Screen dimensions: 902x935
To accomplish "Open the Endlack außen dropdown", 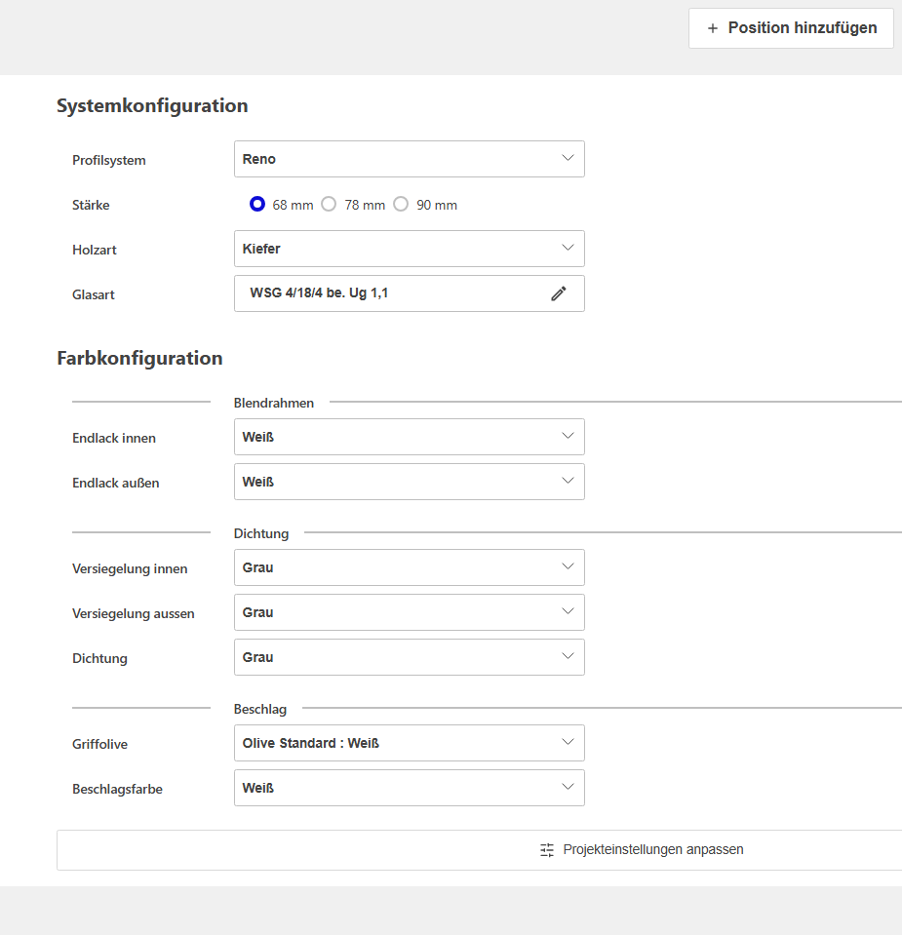I will point(409,481).
